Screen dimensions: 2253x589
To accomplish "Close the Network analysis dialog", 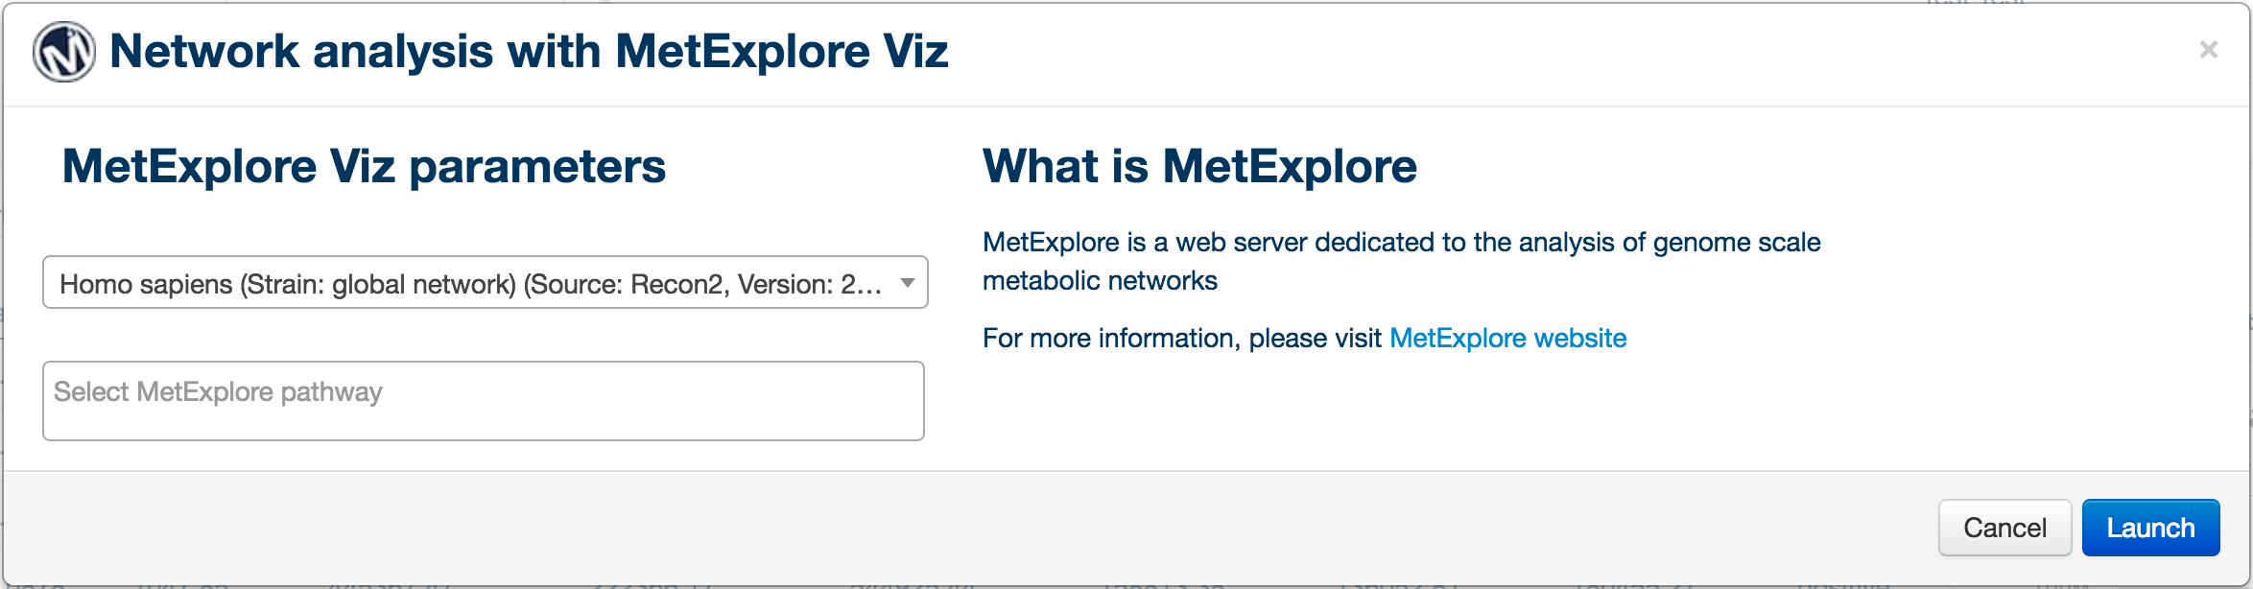I will 2208,49.
